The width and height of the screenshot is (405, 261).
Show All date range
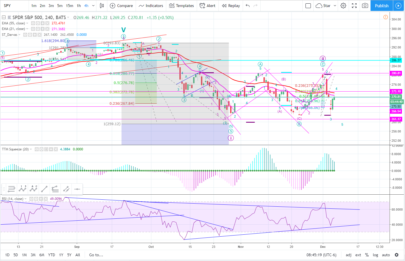point(78,255)
